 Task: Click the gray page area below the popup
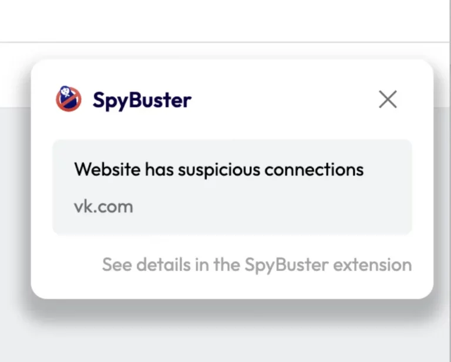click(224, 339)
